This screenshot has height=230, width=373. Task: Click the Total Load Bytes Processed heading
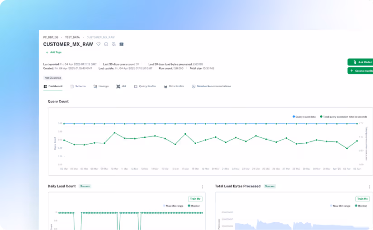[238, 186]
